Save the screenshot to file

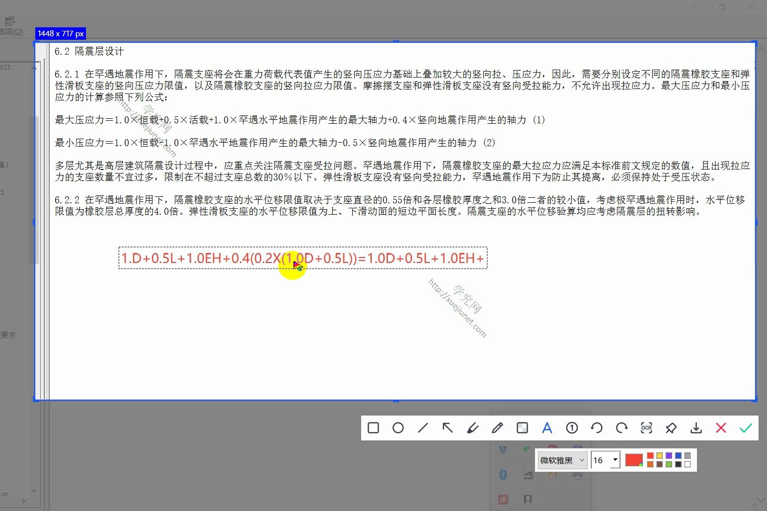[x=696, y=428]
